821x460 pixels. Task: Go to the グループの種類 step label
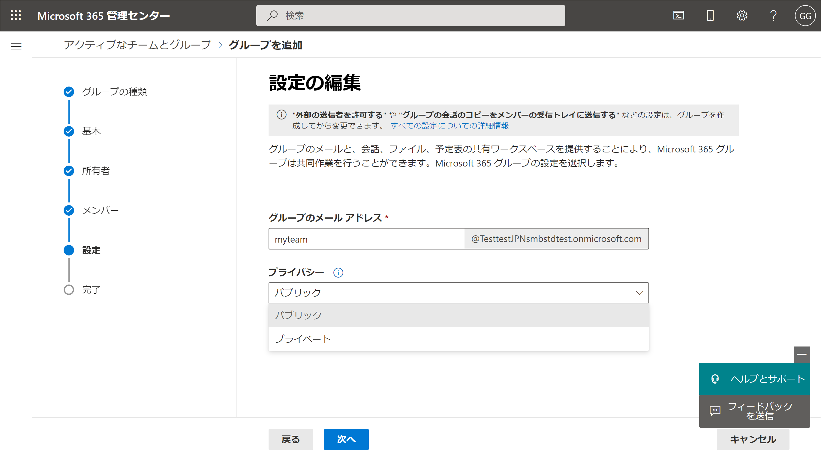point(114,92)
